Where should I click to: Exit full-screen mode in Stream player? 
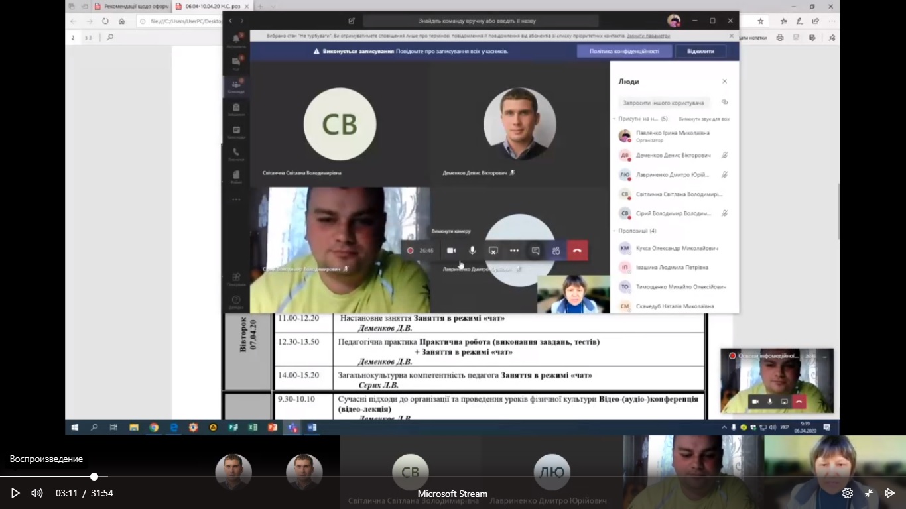[x=869, y=493]
